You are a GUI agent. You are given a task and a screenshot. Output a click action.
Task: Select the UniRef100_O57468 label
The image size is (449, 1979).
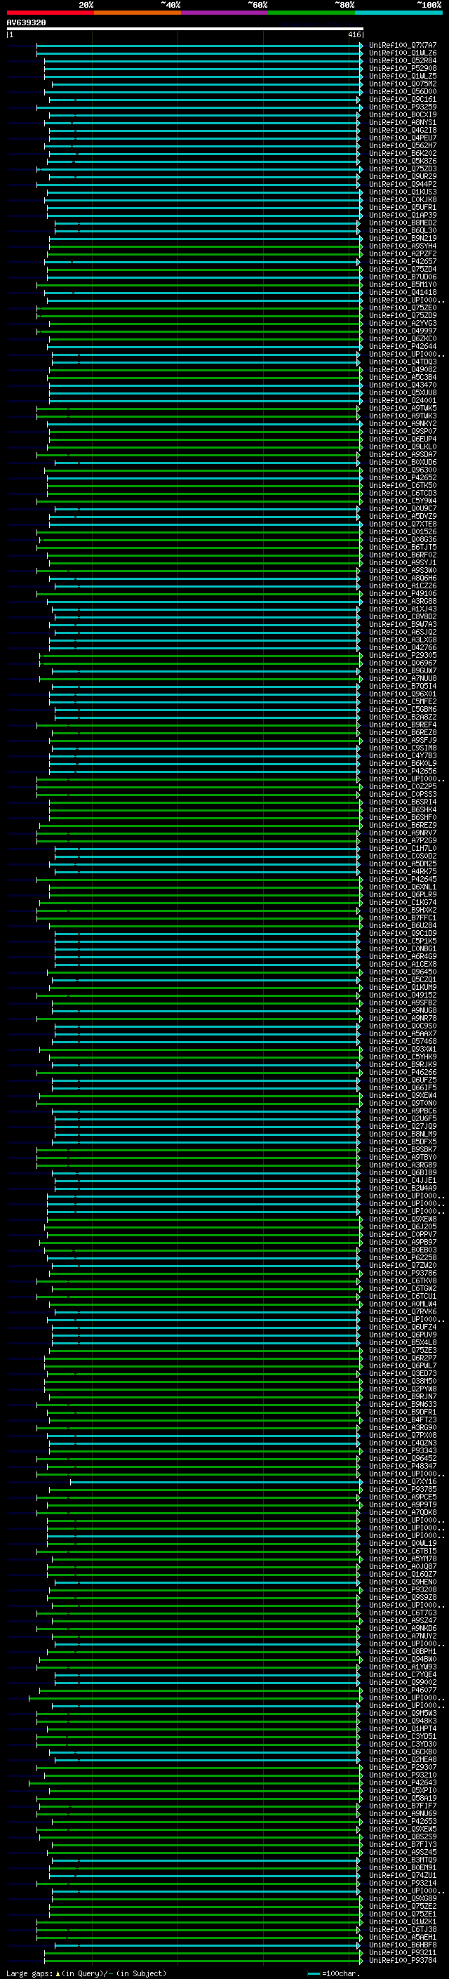[x=403, y=1042]
